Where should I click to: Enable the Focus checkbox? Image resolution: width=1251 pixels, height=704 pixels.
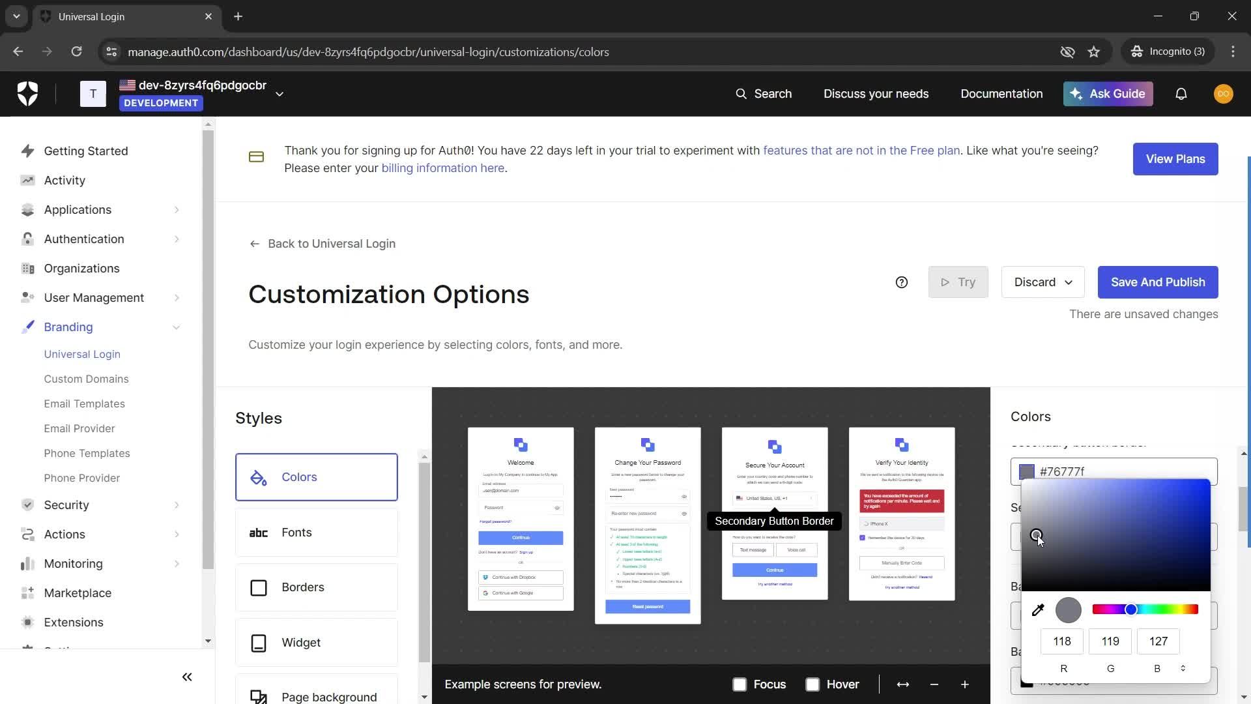point(740,684)
